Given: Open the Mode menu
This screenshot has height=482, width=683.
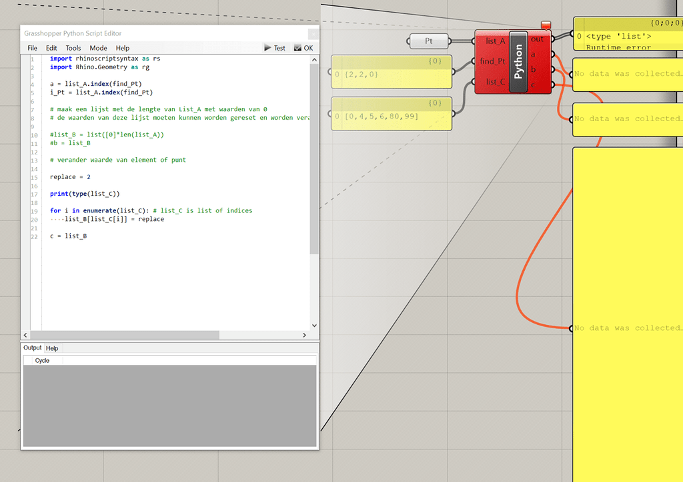Looking at the screenshot, I should click(x=98, y=47).
